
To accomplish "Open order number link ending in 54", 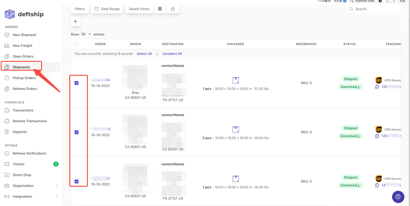I will pos(100,80).
